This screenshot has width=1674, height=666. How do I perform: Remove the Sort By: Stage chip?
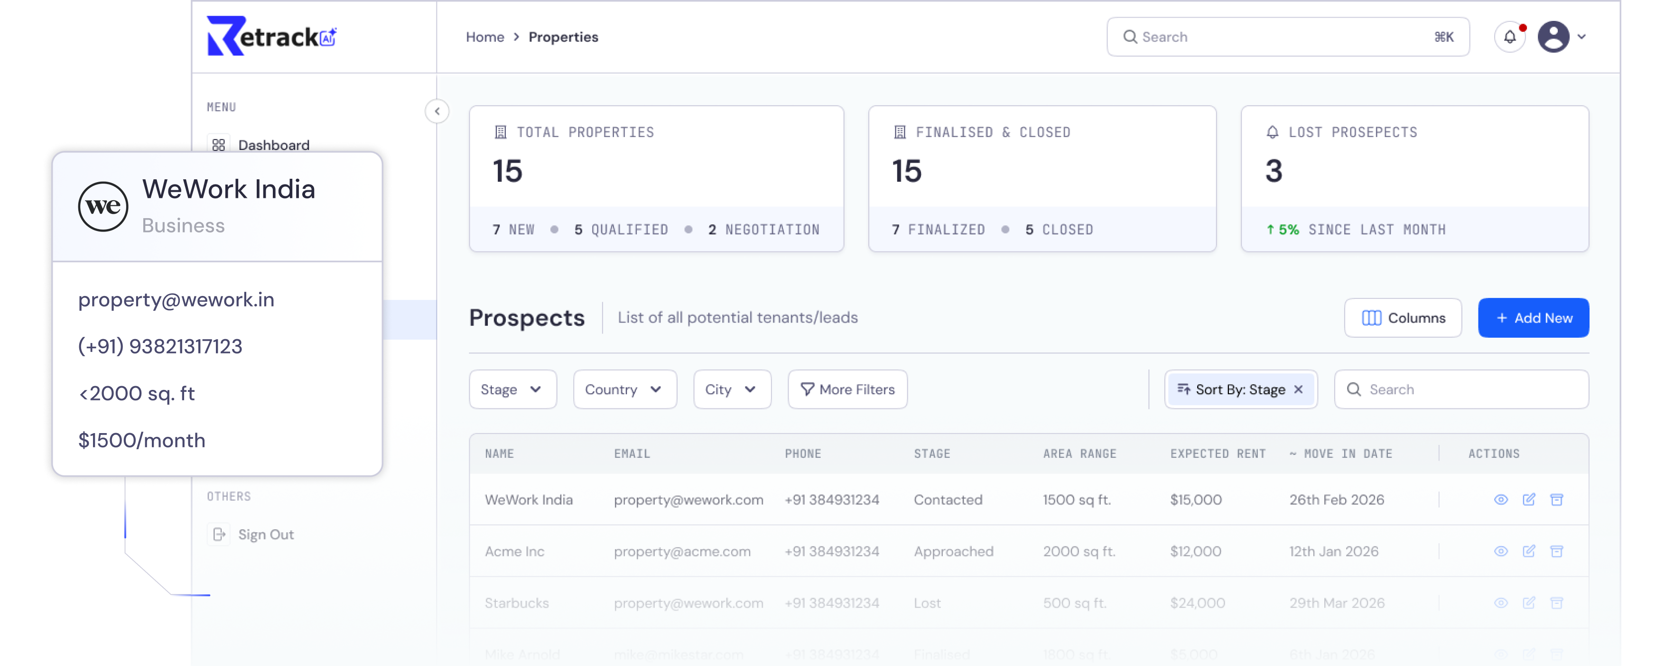point(1298,389)
